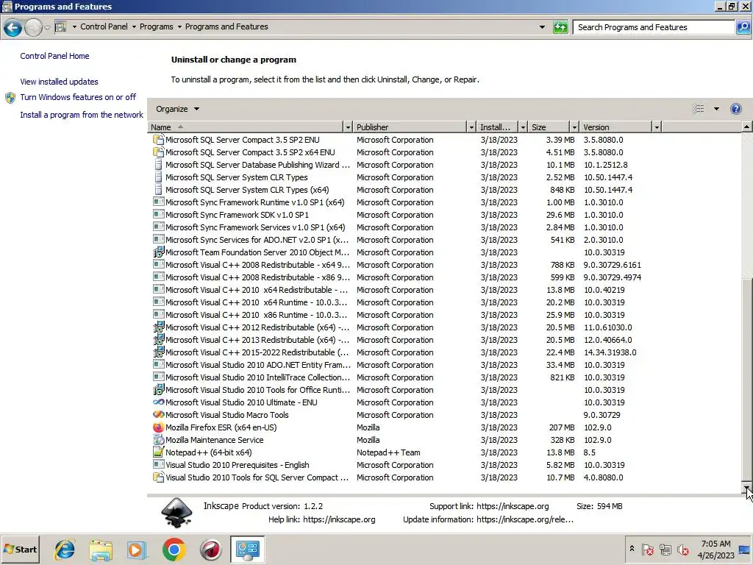Open recent pages dropdown beside nav arrows
The height and width of the screenshot is (565, 753).
click(47, 28)
